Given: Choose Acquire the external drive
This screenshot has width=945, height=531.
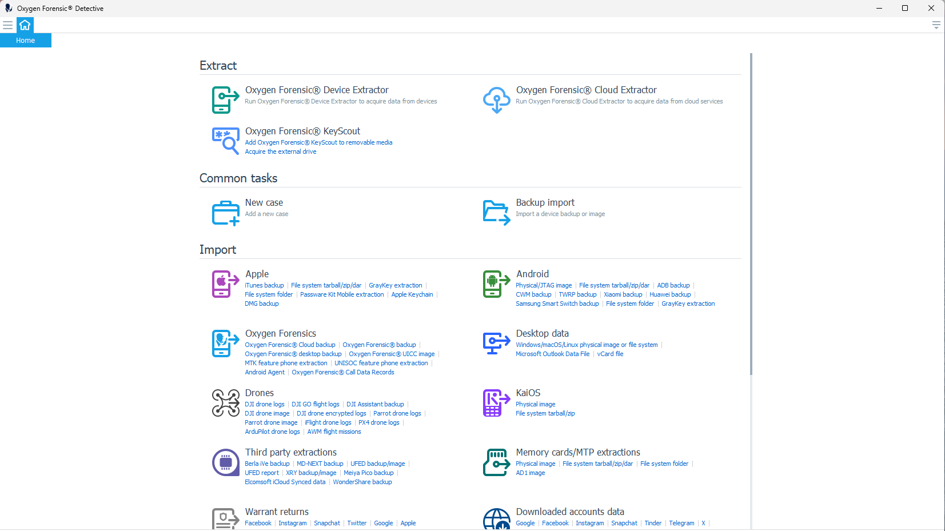Looking at the screenshot, I should click(280, 151).
